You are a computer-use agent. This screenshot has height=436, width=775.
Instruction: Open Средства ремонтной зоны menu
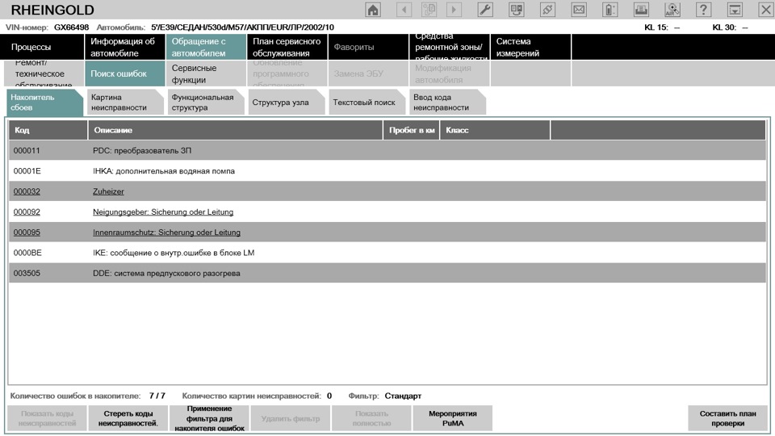coord(450,47)
